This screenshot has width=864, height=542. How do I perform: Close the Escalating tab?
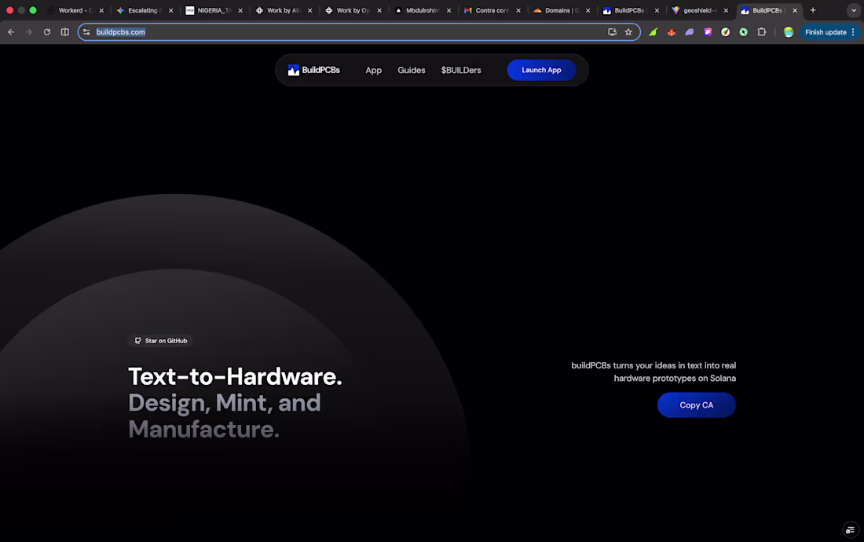(170, 10)
